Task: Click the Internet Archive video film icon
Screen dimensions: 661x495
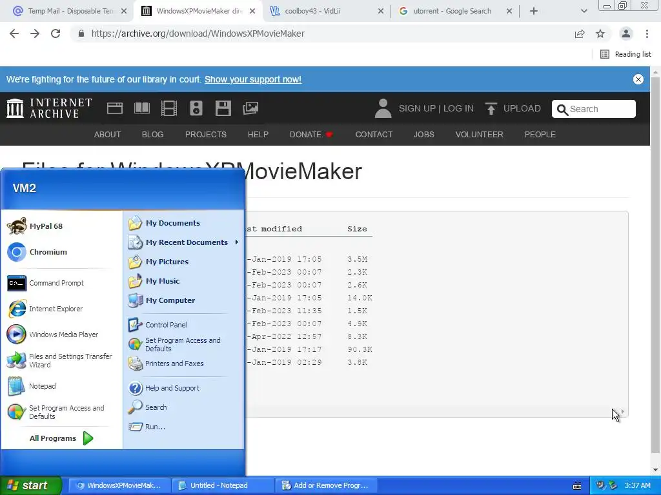Action: [168, 108]
